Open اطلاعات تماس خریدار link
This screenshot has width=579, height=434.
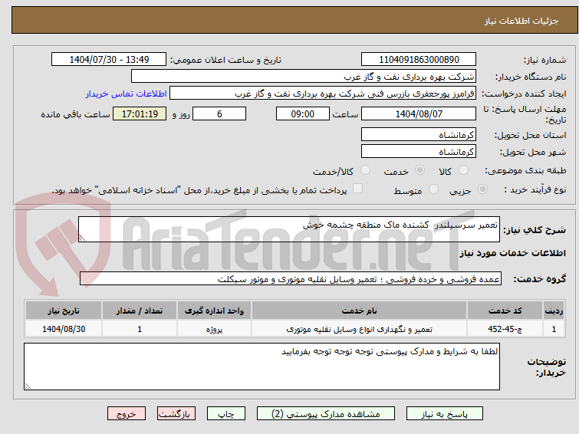pyautogui.click(x=127, y=94)
